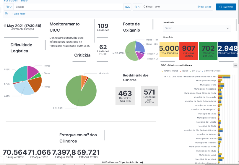
Task: Click the Estoque 16:00 metric label
Action: 64,157
